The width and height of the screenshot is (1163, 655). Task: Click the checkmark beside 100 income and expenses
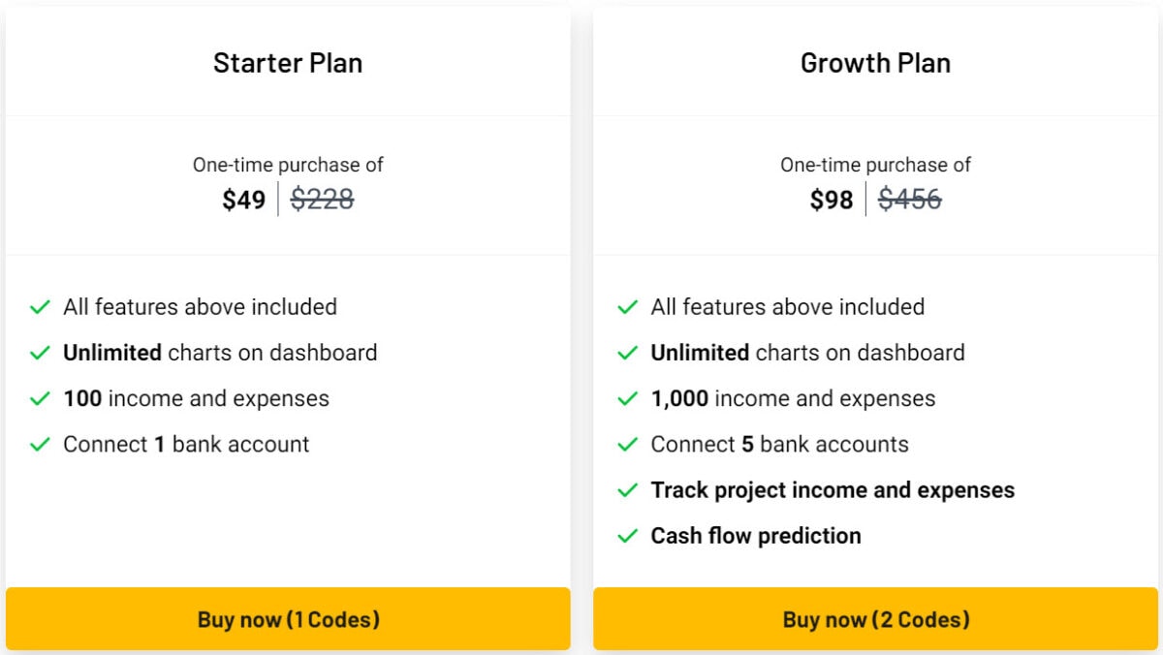click(x=40, y=398)
